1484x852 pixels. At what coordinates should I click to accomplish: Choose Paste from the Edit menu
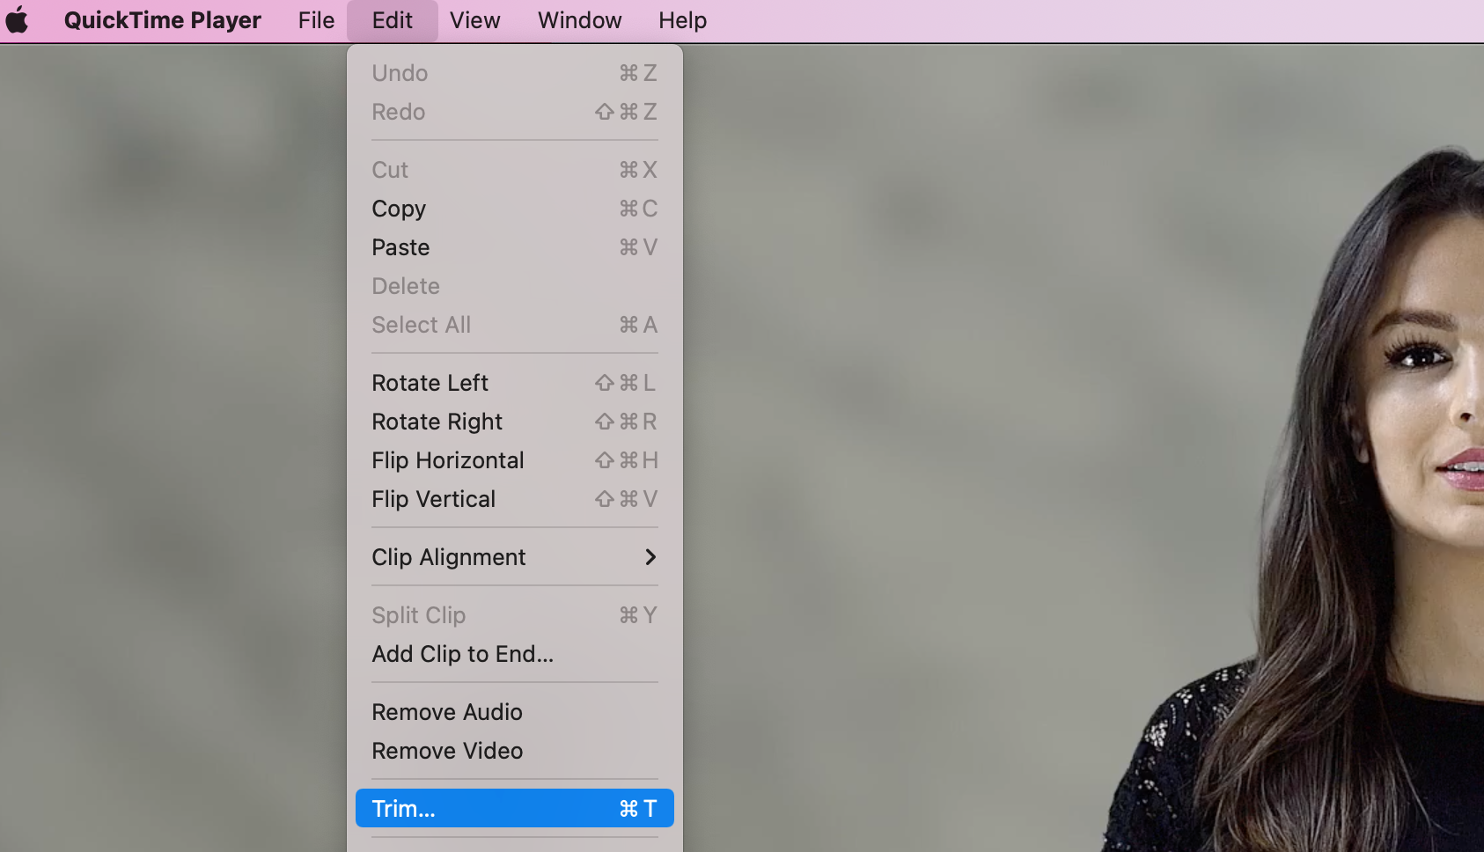(x=515, y=247)
